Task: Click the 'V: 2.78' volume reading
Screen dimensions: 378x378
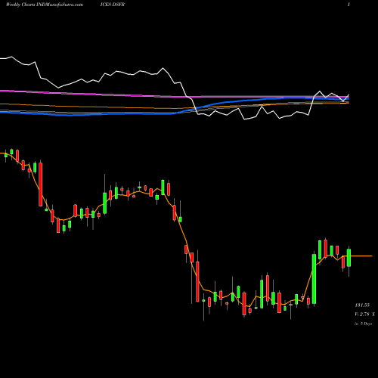Action: (362, 314)
